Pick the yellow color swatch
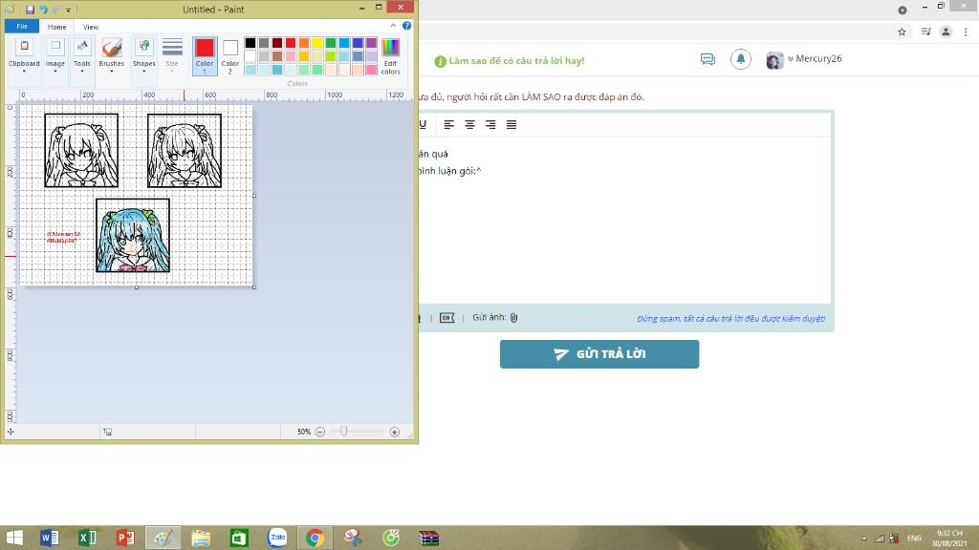This screenshot has height=550, width=979. [x=317, y=43]
